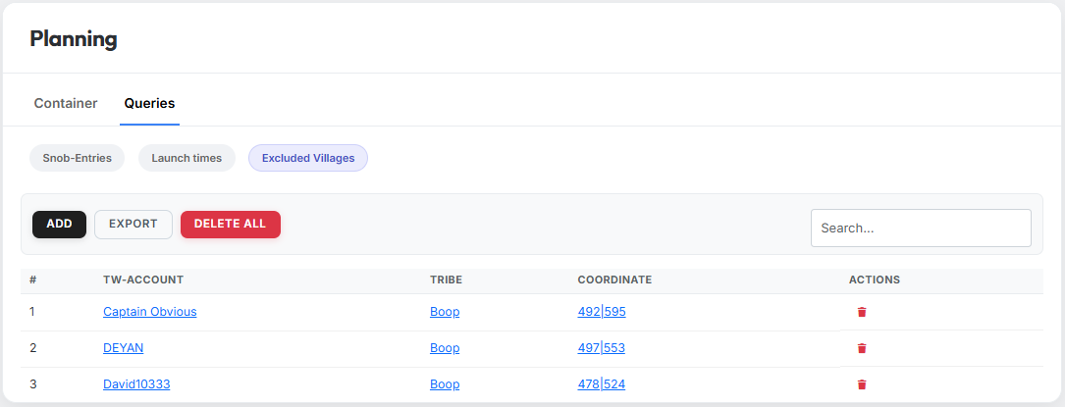
Task: Open coordinate 497|553 link
Action: (x=602, y=348)
